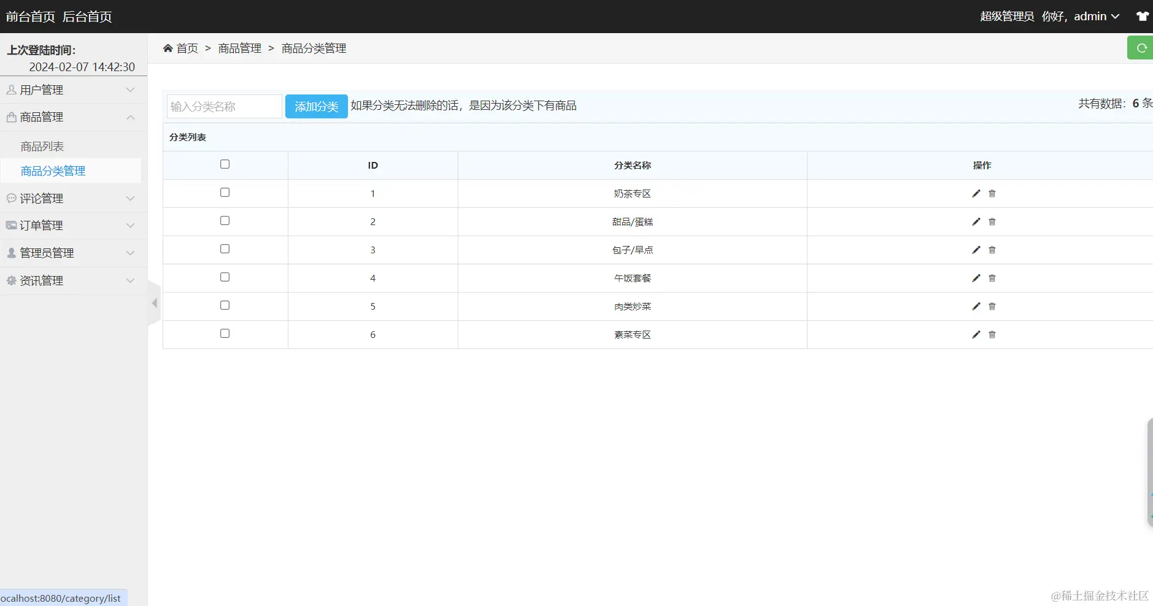Open the 评论管理 sidebar menu

(74, 199)
